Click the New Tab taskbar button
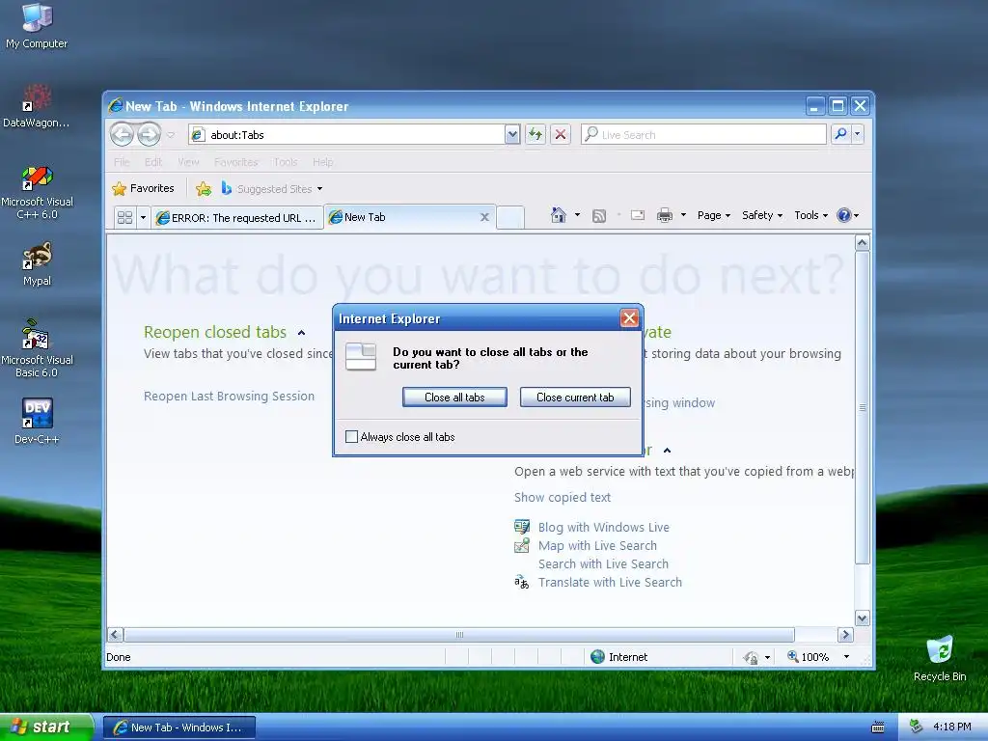 (x=178, y=727)
